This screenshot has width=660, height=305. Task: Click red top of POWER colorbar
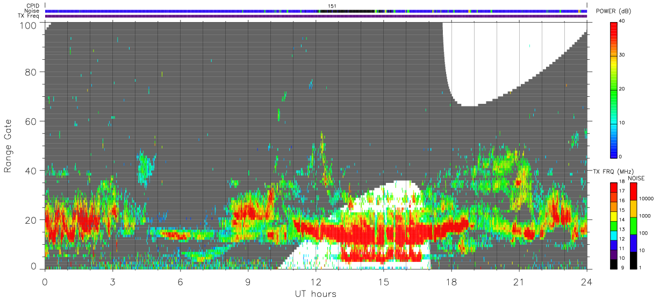(613, 30)
